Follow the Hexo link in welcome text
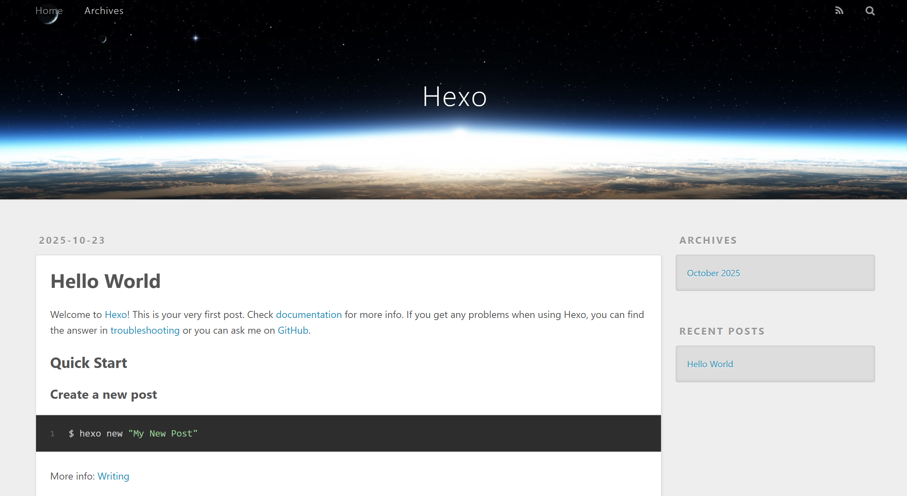The height and width of the screenshot is (496, 907). coord(116,314)
